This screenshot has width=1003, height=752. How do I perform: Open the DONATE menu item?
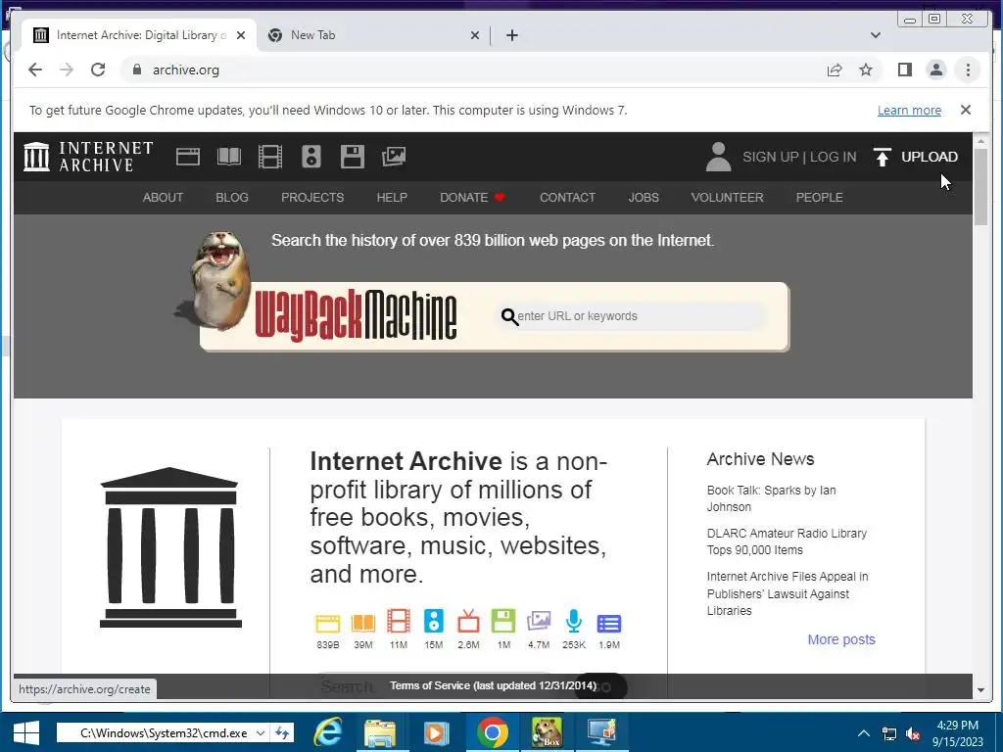pyautogui.click(x=472, y=198)
